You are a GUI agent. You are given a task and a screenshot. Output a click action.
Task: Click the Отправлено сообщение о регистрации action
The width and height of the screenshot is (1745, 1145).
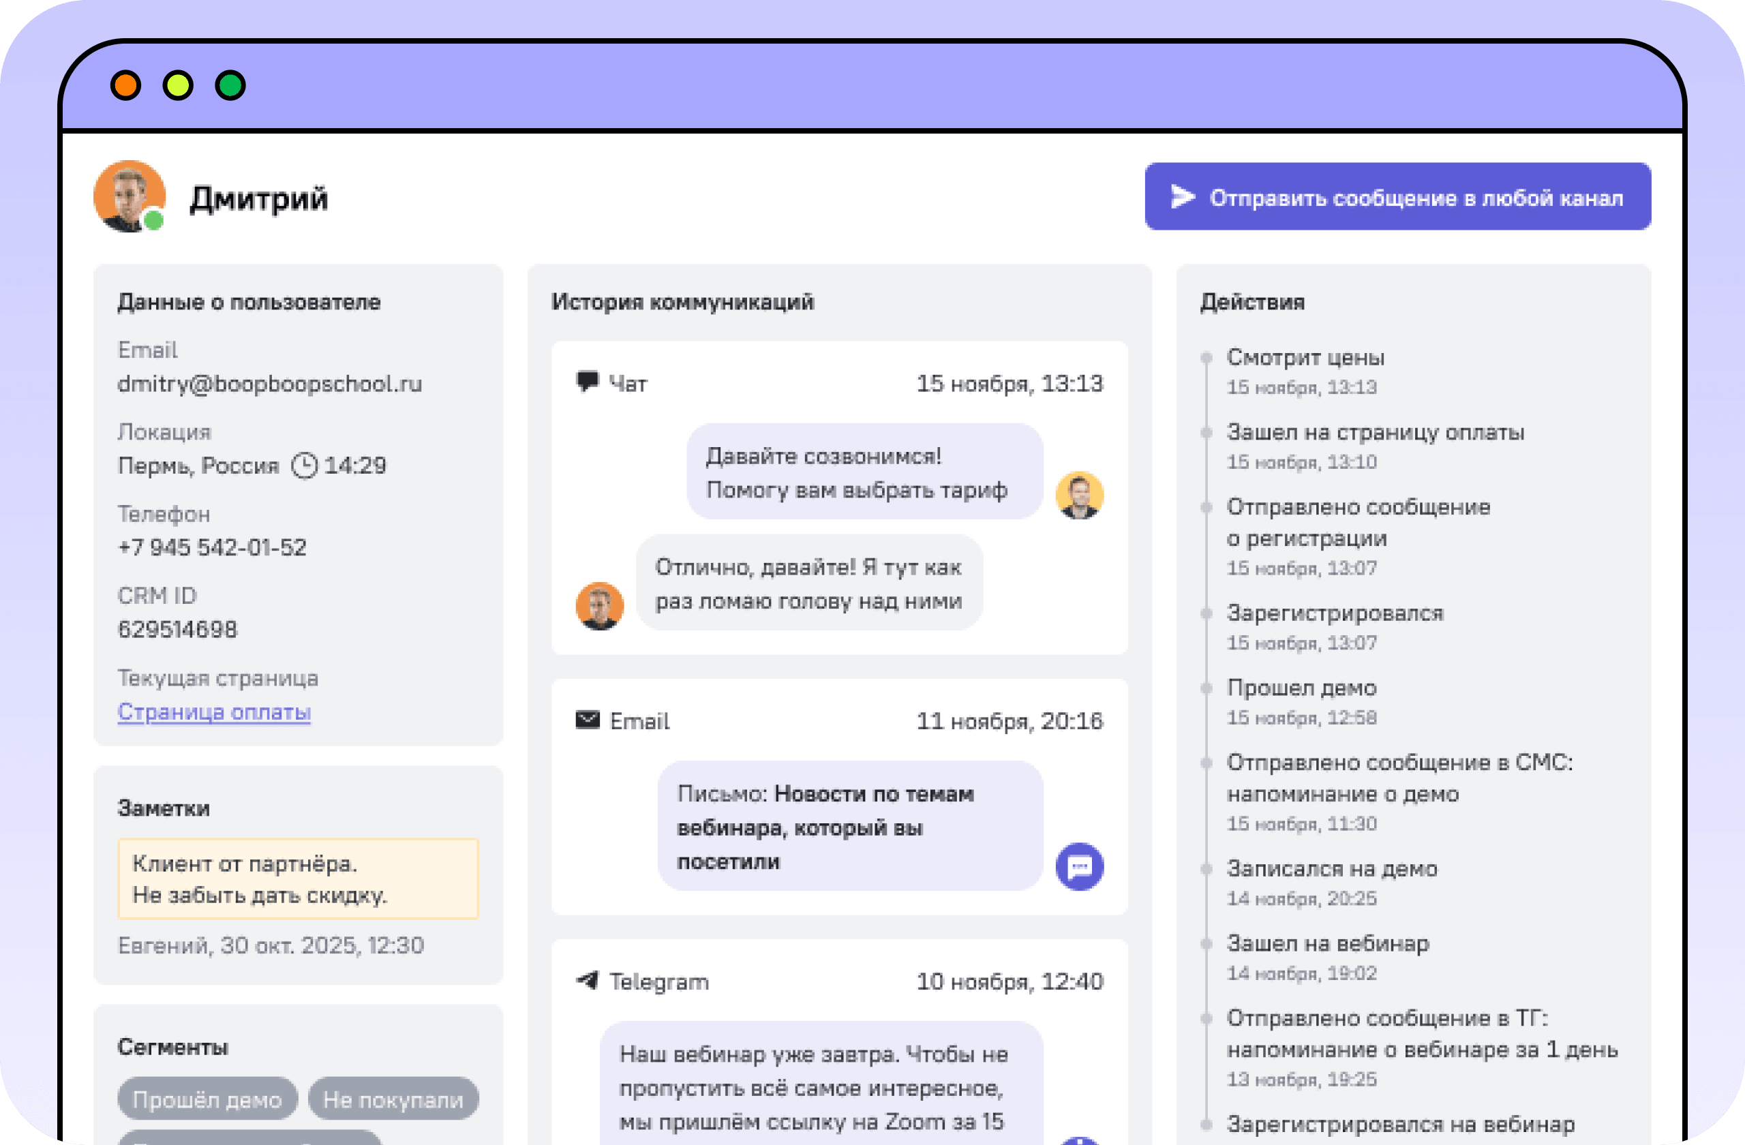(x=1359, y=536)
